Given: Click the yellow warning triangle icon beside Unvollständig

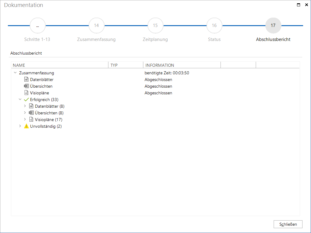Looking at the screenshot, I should [26, 126].
